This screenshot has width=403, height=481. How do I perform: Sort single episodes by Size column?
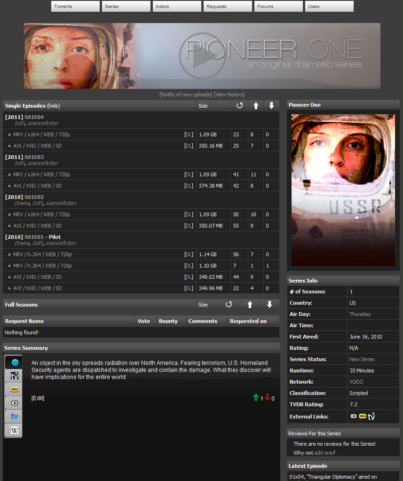coord(203,106)
